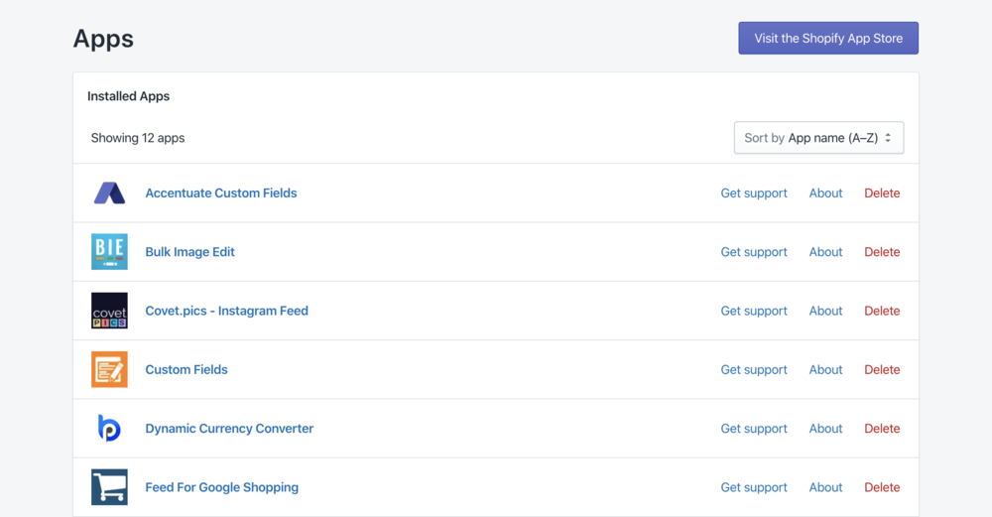Open Dynamic Currency Converter app link
The height and width of the screenshot is (517, 992).
tap(229, 429)
